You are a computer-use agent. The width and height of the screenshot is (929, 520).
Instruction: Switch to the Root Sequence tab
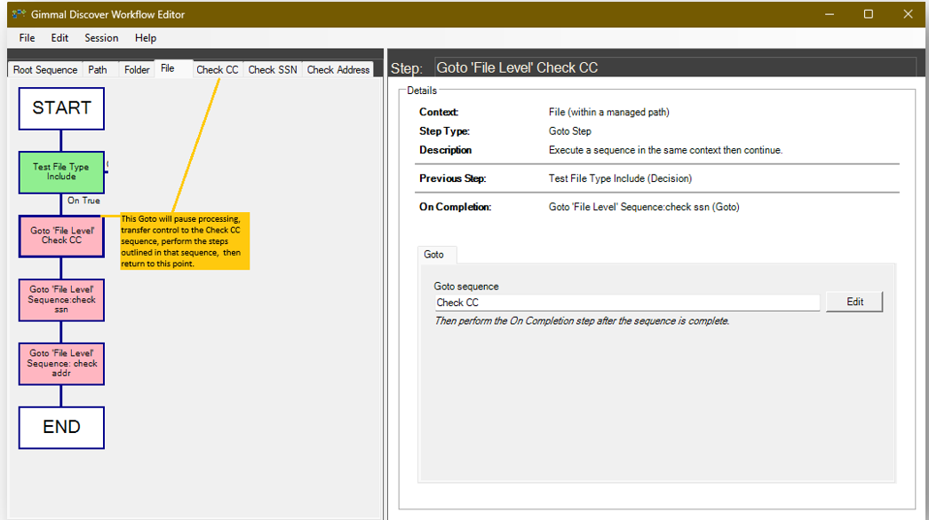(x=45, y=70)
